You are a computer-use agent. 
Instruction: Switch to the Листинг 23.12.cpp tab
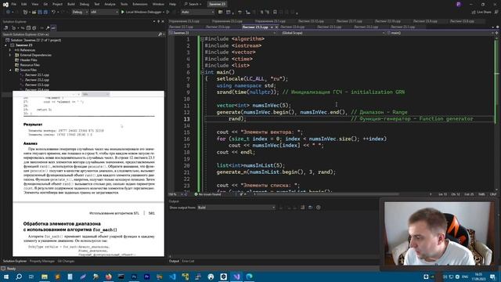[x=311, y=21]
